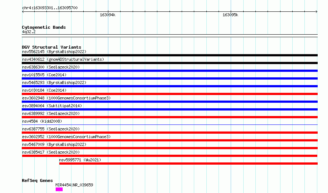Click the right arrowhead of the ruler
This screenshot has width=328, height=193.
click(x=317, y=12)
